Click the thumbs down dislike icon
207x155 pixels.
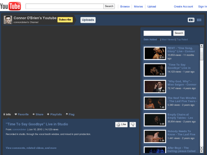[133, 124]
